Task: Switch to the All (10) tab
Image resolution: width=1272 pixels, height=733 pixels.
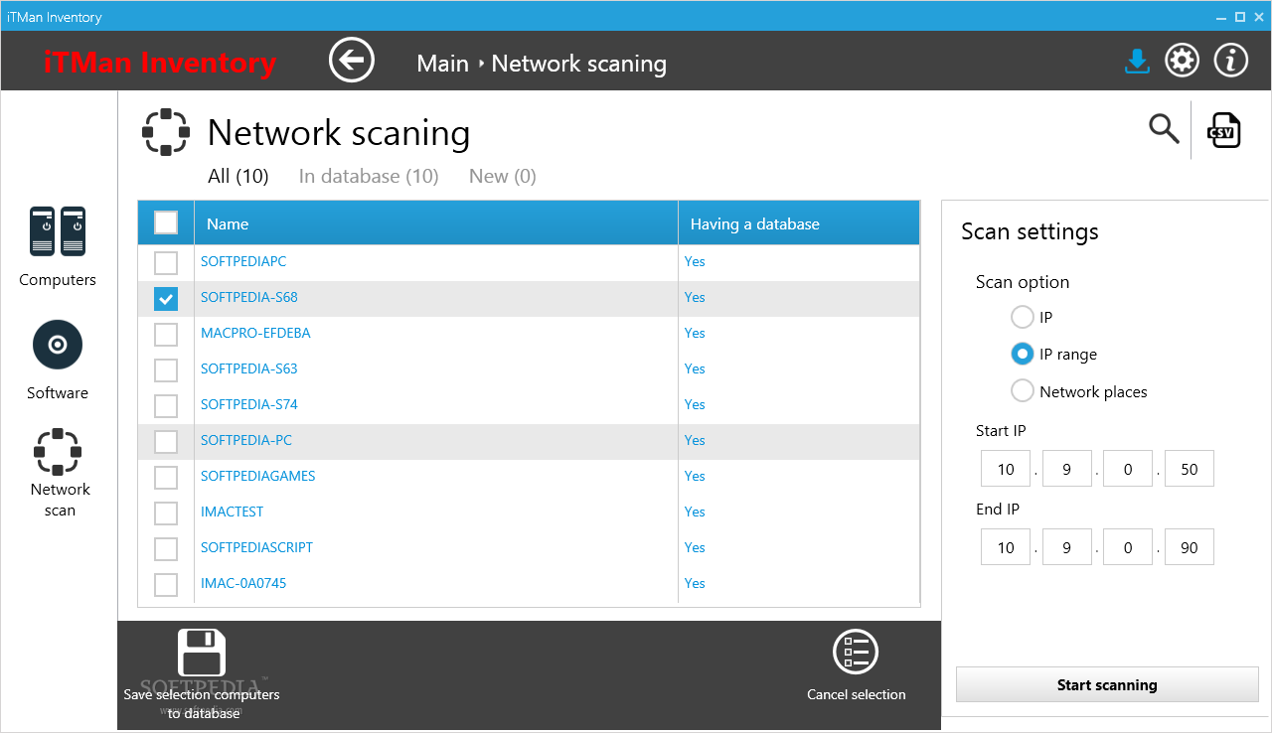Action: click(238, 176)
